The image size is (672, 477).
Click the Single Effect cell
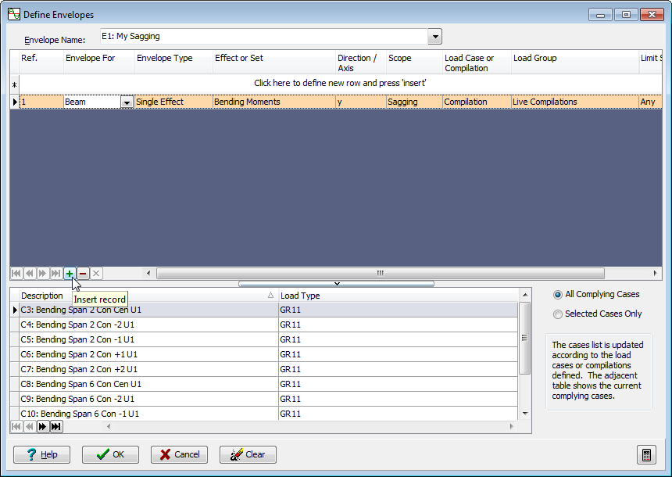(x=173, y=102)
